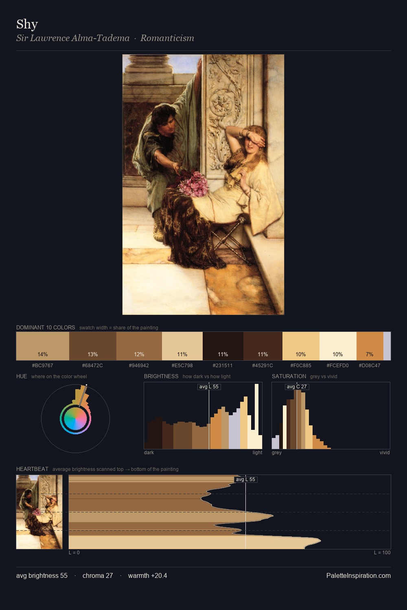407x610 pixels.
Task: Select the #946942 swatch showing 12%
Action: (x=139, y=346)
